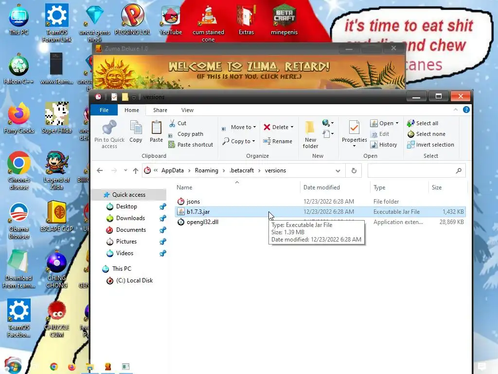Open Recent locations dropdown arrow

[x=126, y=170]
